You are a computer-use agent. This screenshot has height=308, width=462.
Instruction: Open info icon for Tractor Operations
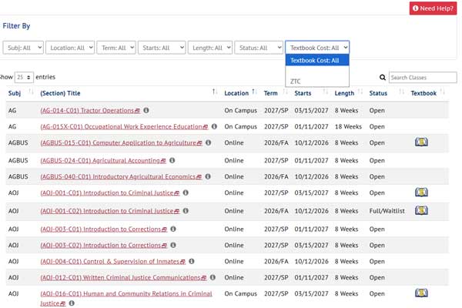click(x=146, y=110)
